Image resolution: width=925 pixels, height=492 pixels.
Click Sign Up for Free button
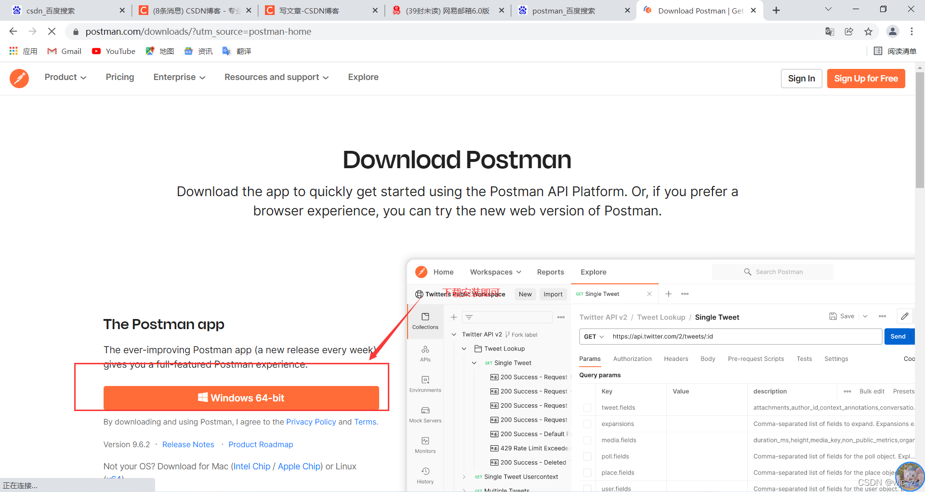(x=866, y=79)
